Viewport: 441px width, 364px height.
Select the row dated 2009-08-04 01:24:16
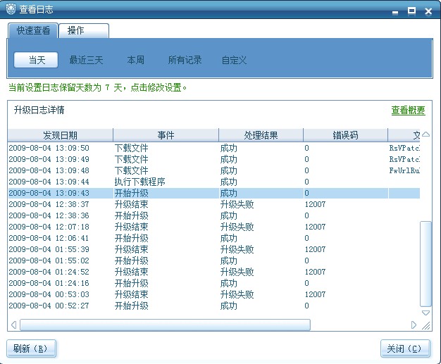click(x=213, y=283)
